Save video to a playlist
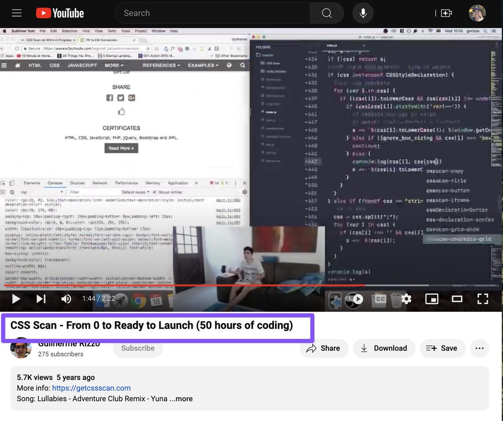Image resolution: width=503 pixels, height=421 pixels. [442, 348]
